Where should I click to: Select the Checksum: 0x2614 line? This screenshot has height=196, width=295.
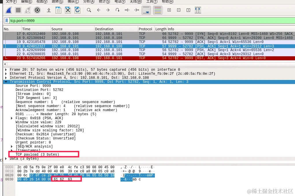click(x=46, y=134)
